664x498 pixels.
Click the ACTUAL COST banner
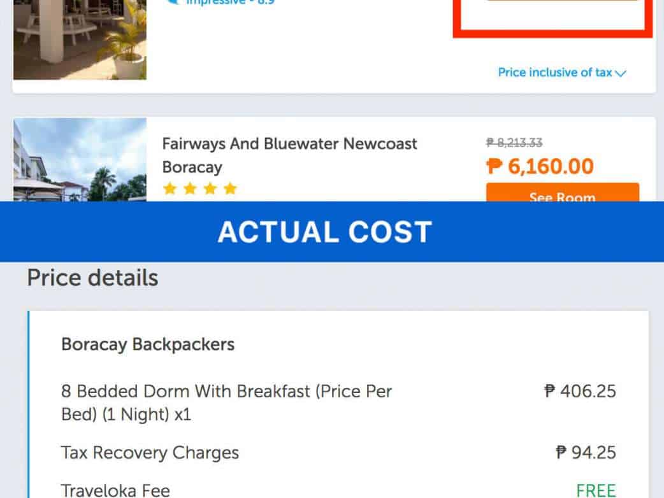pyautogui.click(x=325, y=232)
